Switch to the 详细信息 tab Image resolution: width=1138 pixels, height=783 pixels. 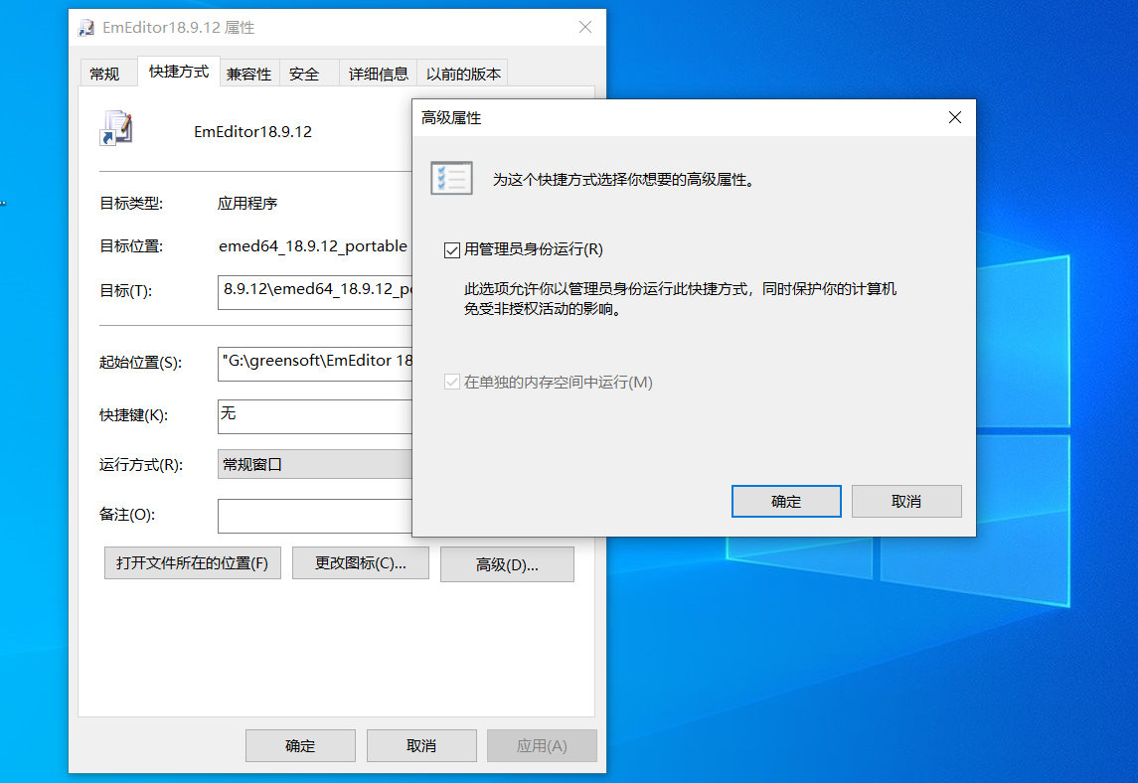(378, 73)
